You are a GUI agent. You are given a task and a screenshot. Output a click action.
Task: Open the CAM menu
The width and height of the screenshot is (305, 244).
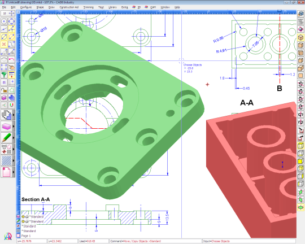pyautogui.click(x=153, y=7)
